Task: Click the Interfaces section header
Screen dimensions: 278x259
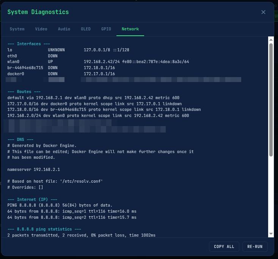Action: point(29,44)
